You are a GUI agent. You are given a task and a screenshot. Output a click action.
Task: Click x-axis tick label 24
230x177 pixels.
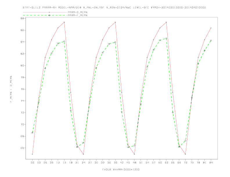83,163
